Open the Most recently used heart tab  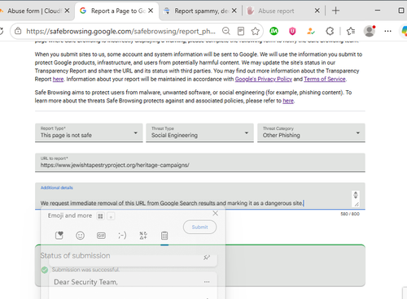pyautogui.click(x=59, y=236)
